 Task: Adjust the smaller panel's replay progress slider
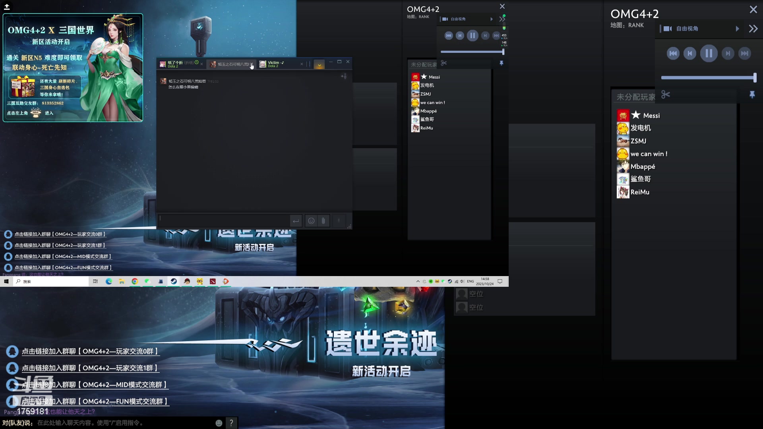(x=472, y=52)
